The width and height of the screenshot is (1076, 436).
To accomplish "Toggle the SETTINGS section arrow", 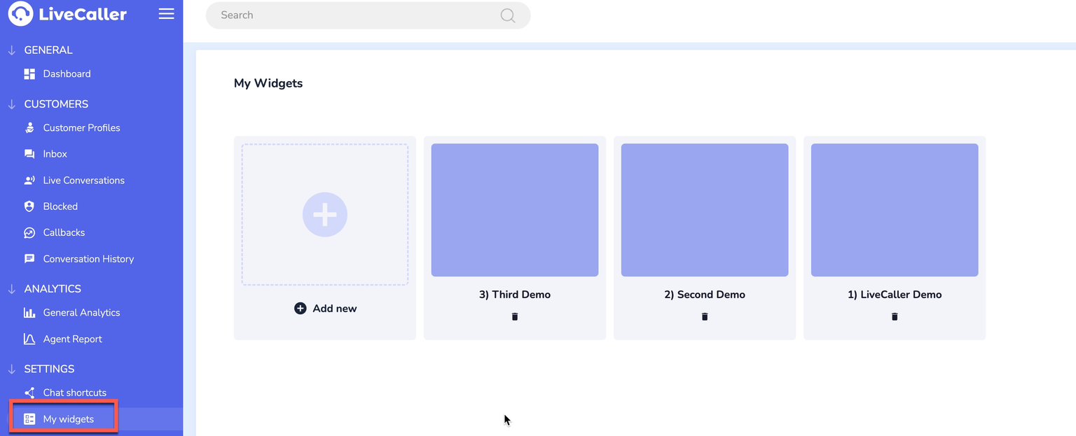I will point(11,369).
